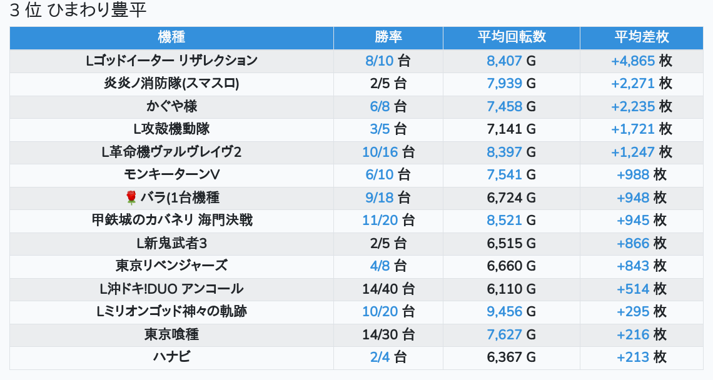Open the 6/8 link for かぐや様

[x=380, y=106]
